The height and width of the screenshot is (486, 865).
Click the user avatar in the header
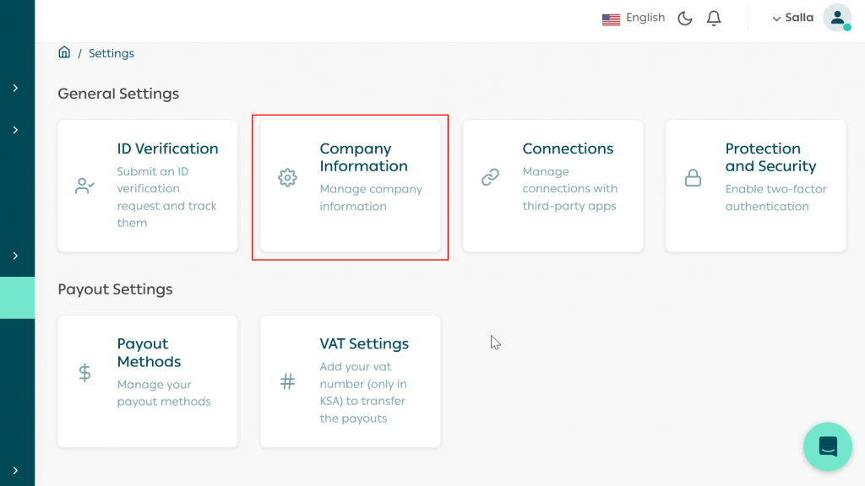836,18
